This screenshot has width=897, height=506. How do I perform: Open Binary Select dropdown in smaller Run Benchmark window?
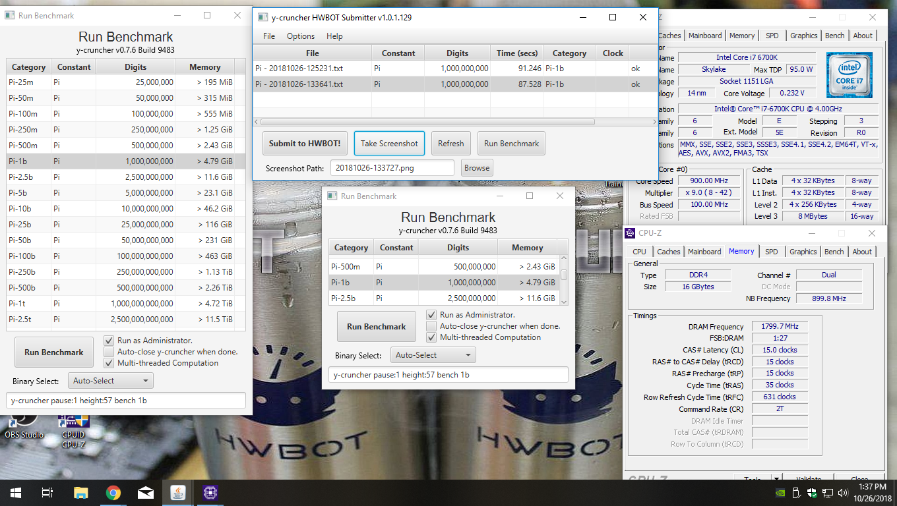tap(433, 355)
